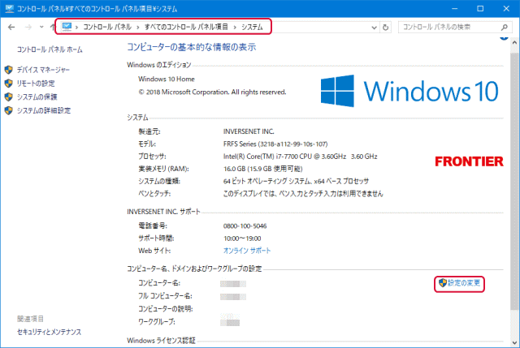Expand chevron after コントロール パネル breadcrumb

[x=138, y=27]
